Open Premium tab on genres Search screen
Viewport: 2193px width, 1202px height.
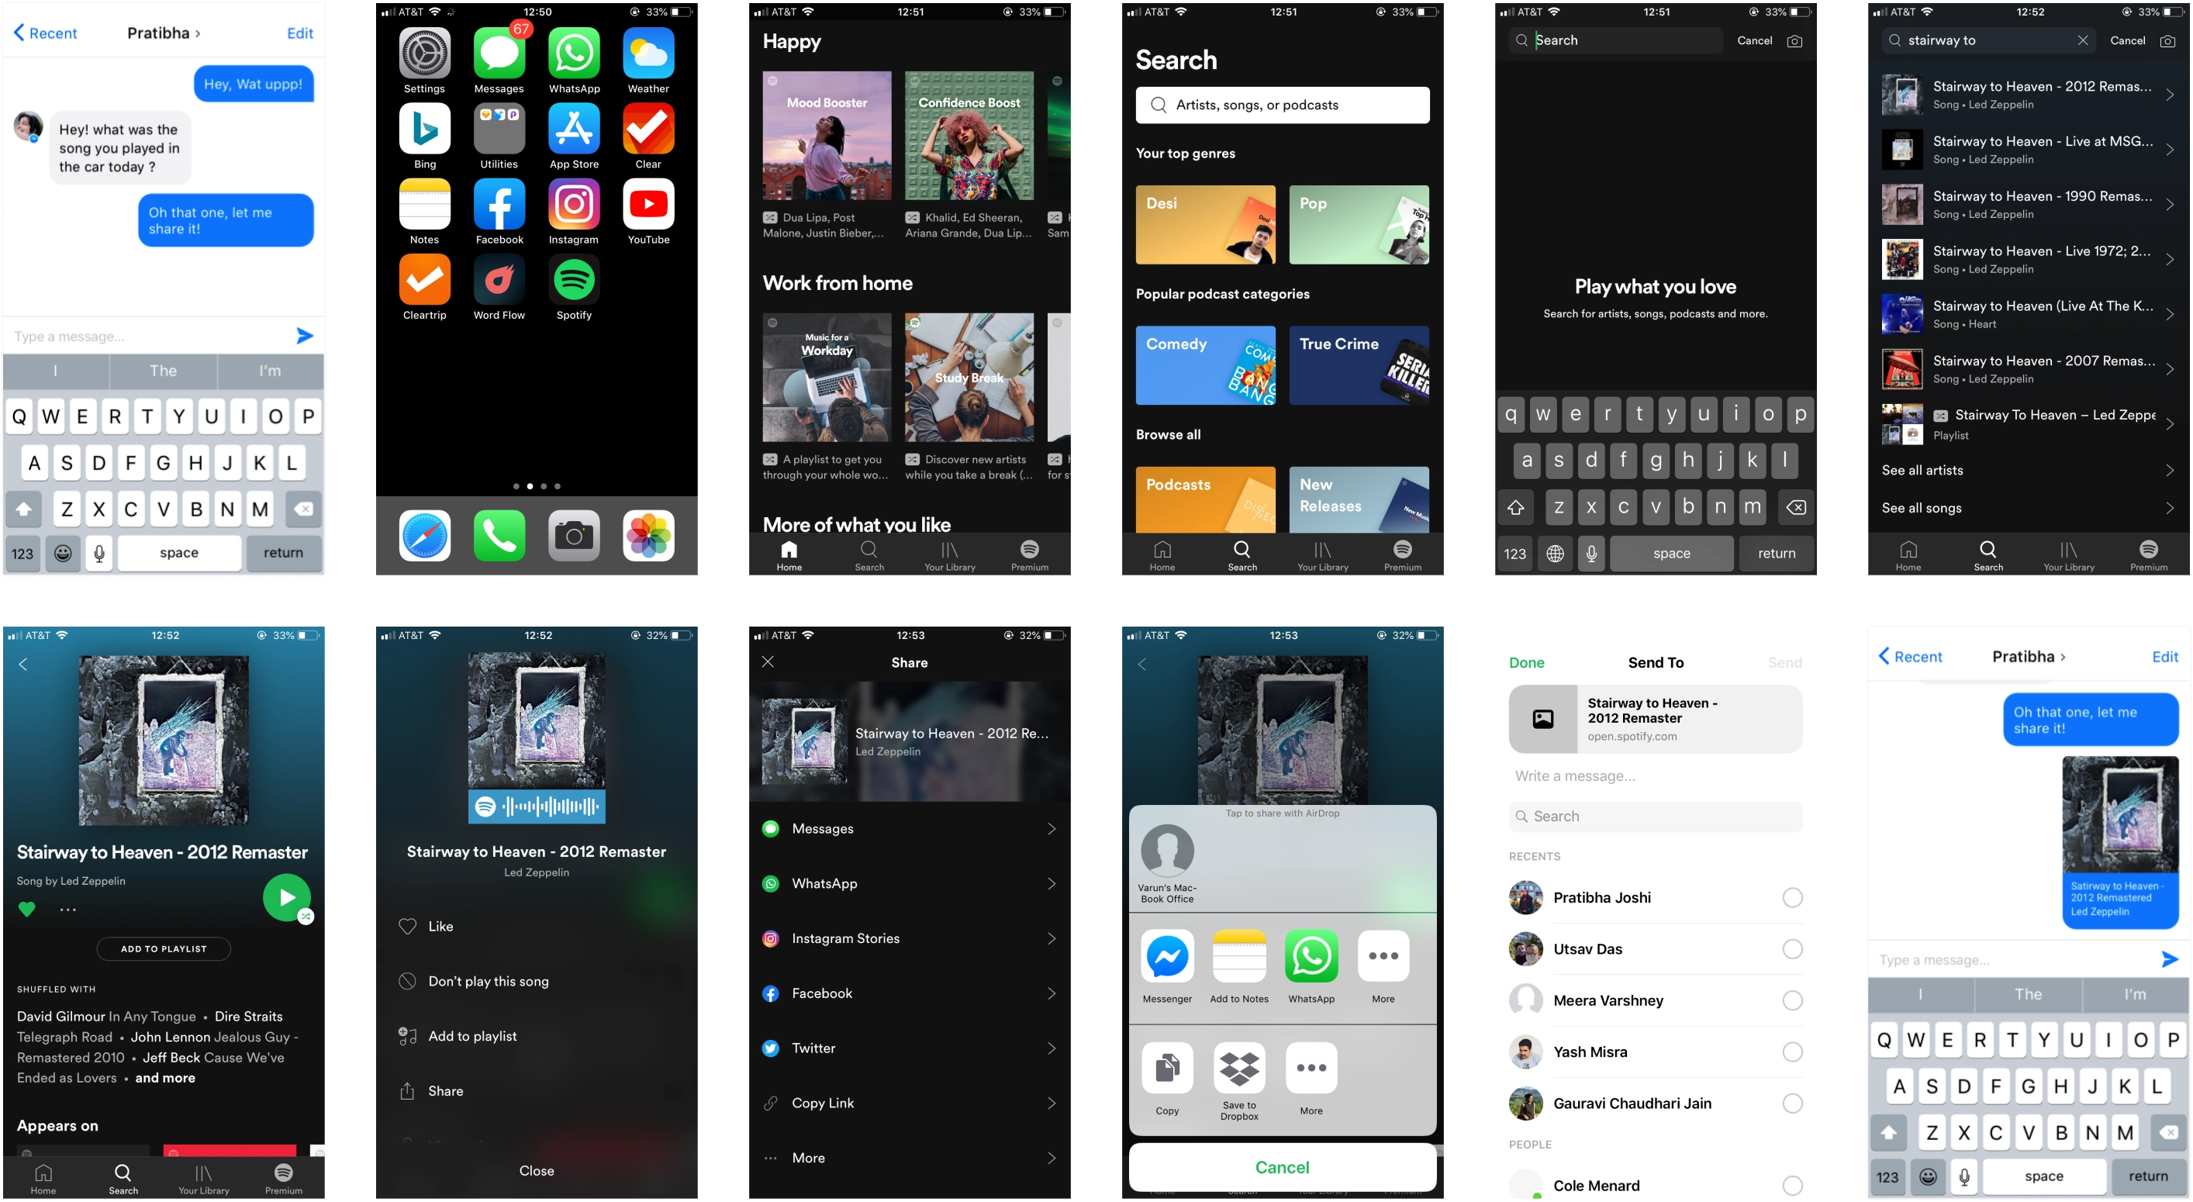1402,556
